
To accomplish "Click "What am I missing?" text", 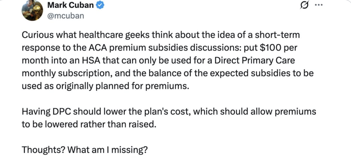I will (x=108, y=149).
